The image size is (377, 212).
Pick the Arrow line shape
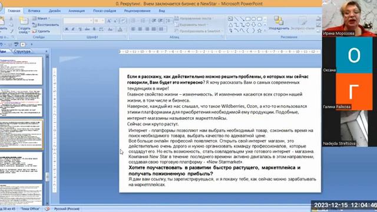click(242, 19)
